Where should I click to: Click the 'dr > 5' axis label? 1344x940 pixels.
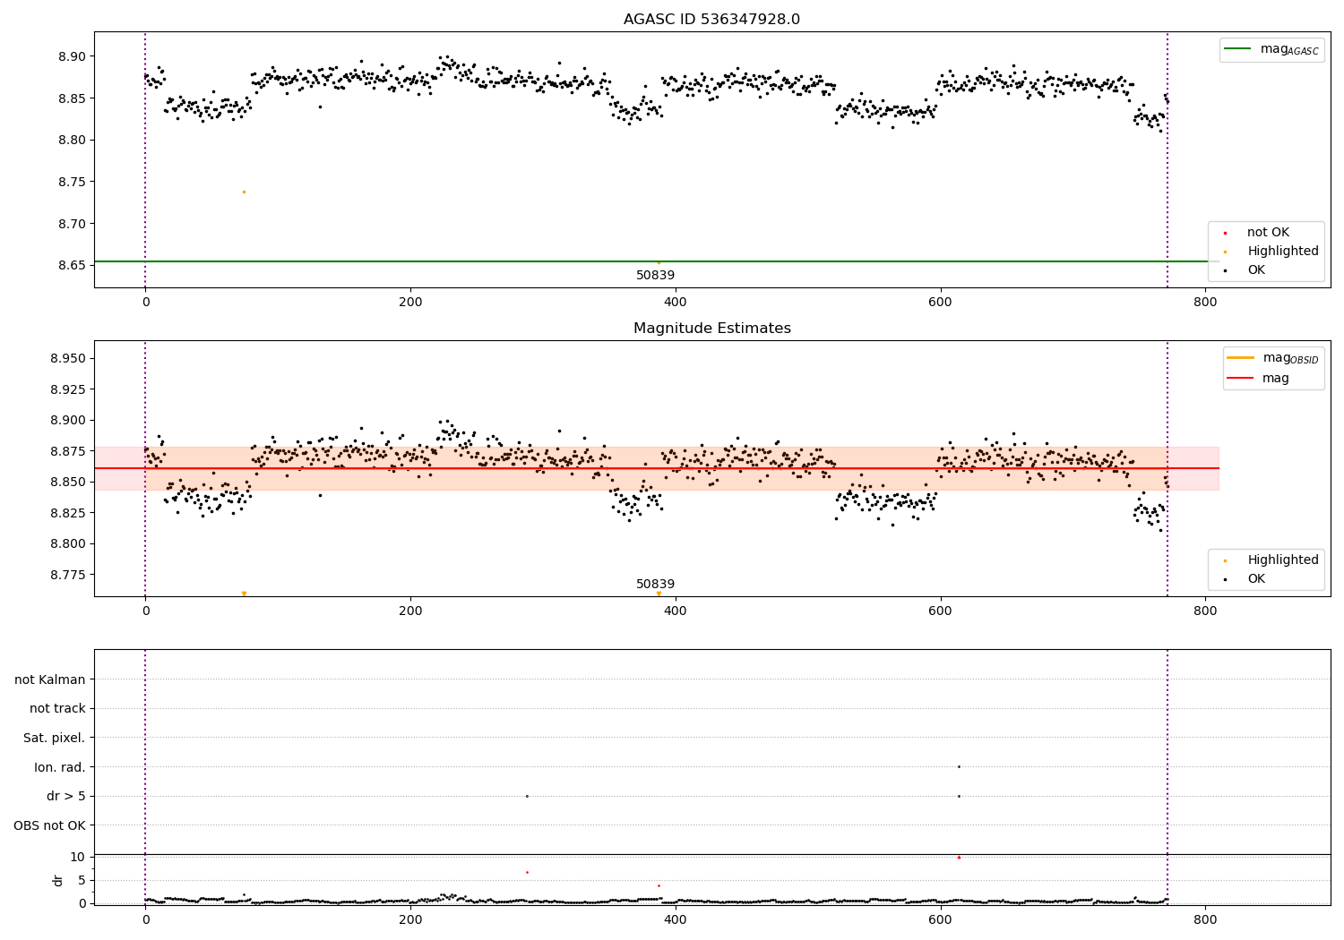point(66,797)
